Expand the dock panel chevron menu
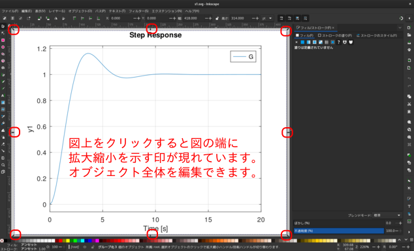The width and height of the screenshot is (414, 251). (400, 27)
